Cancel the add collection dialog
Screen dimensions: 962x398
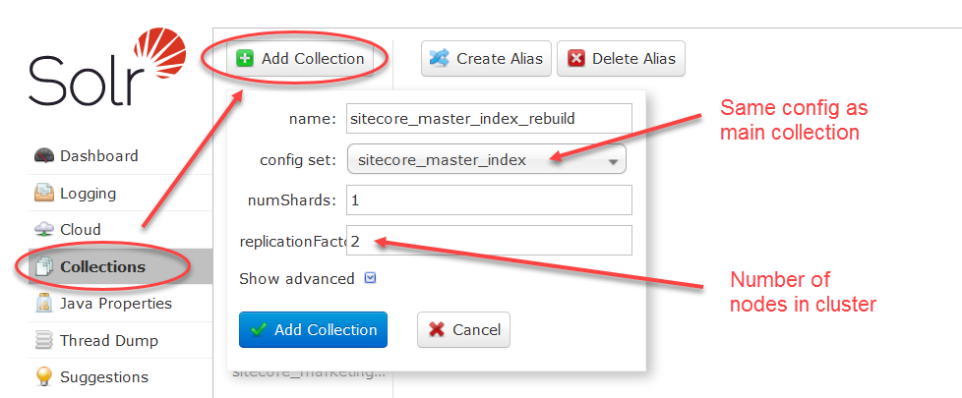(x=463, y=330)
